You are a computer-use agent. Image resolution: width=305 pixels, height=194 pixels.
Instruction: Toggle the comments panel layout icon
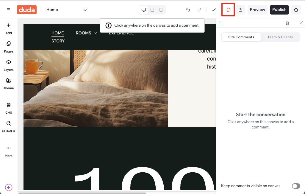pos(220,23)
